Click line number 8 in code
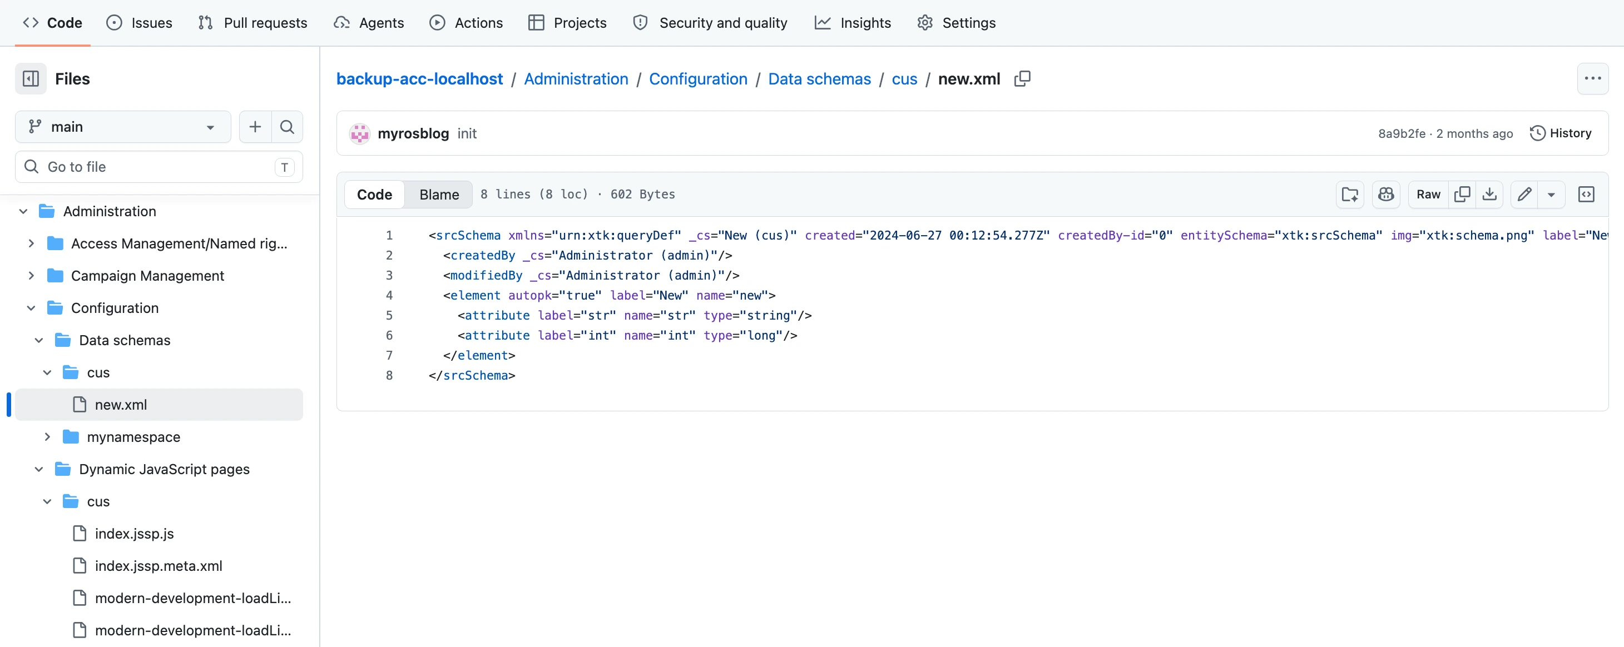 click(389, 376)
